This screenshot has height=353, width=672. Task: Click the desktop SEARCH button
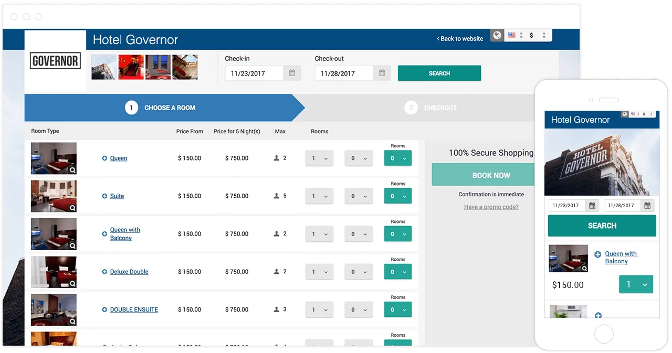439,73
